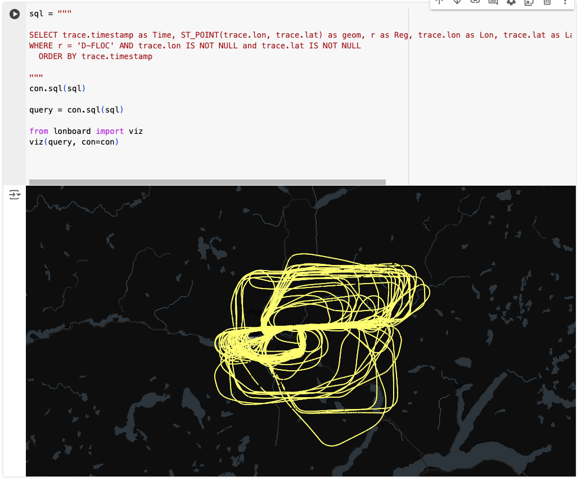
Task: Copy link to this cell
Action: pyautogui.click(x=475, y=2)
